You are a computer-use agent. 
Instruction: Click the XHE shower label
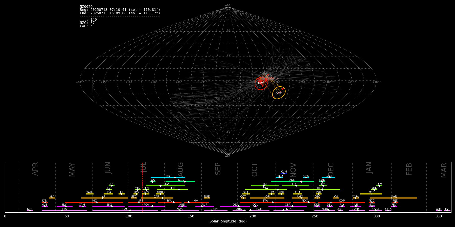[x=439, y=209]
